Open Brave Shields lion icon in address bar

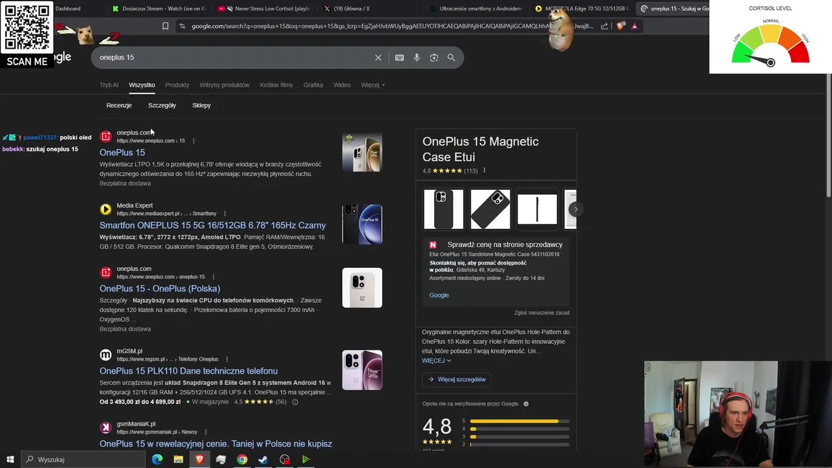620,26
